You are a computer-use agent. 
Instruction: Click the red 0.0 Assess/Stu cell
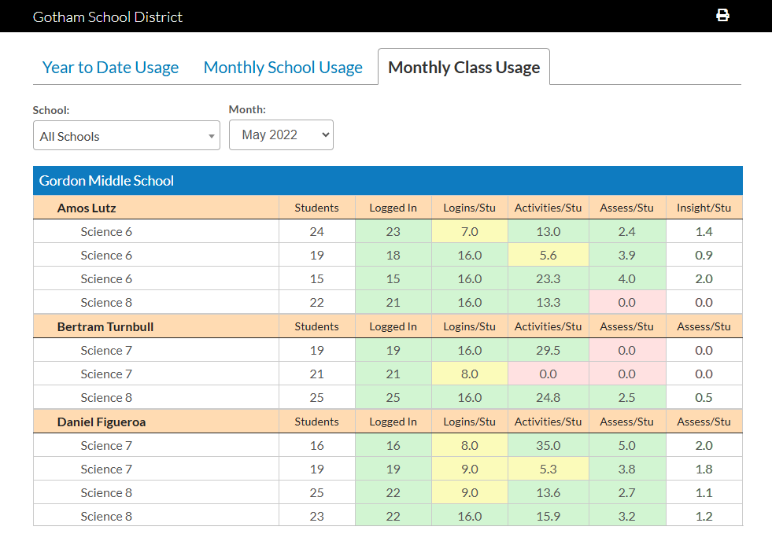(626, 302)
